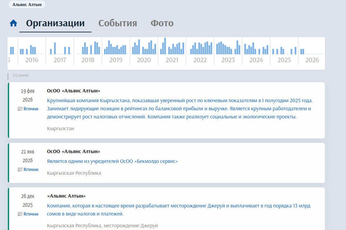346x230 pixels.
Task: Click the Альянс Алтын tag chip
Action: coord(27,5)
